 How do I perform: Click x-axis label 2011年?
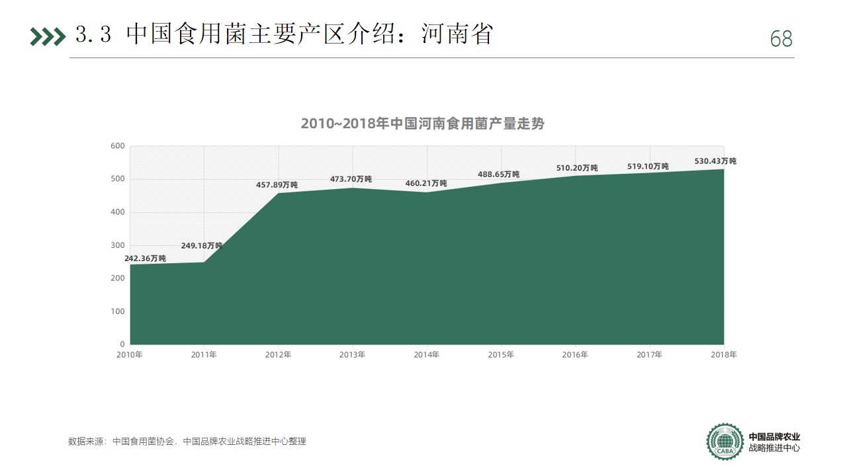204,355
